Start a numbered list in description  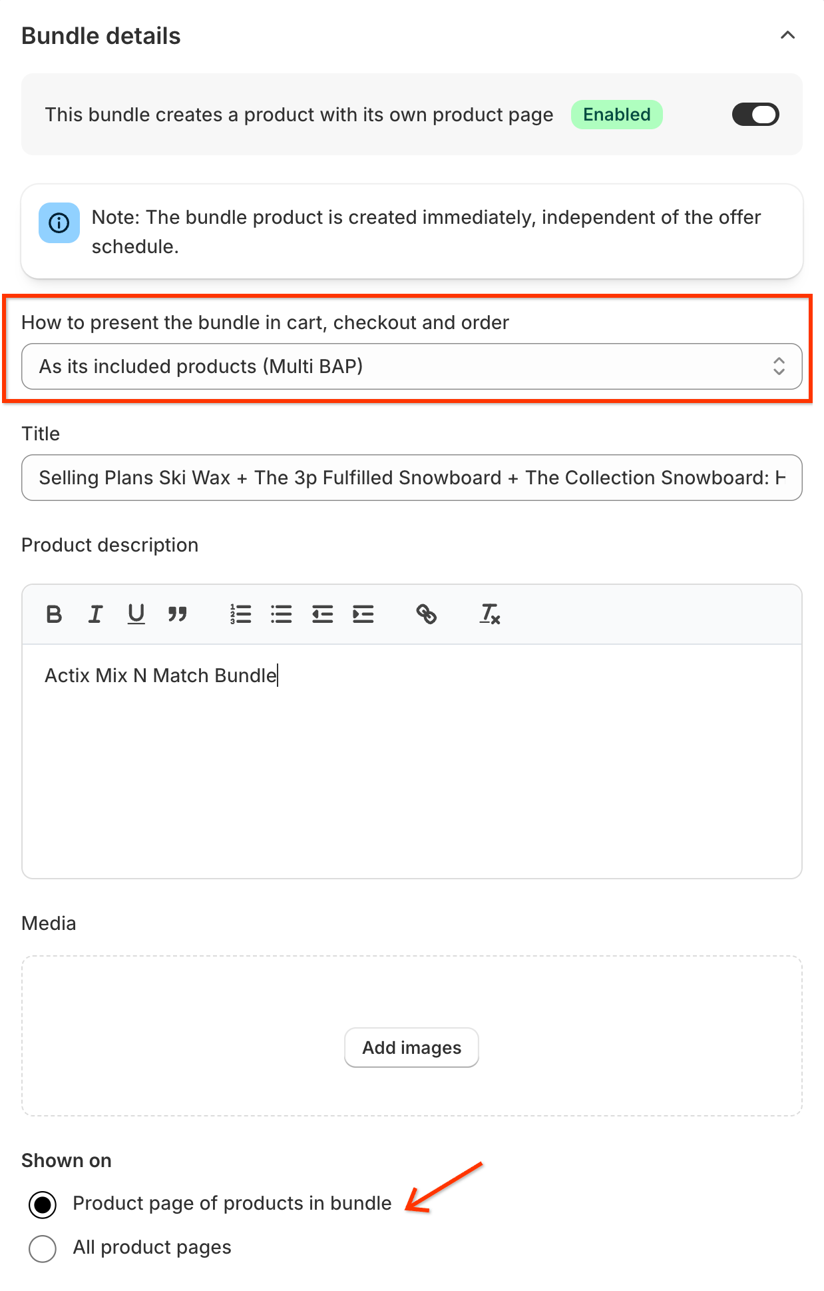[x=240, y=614]
